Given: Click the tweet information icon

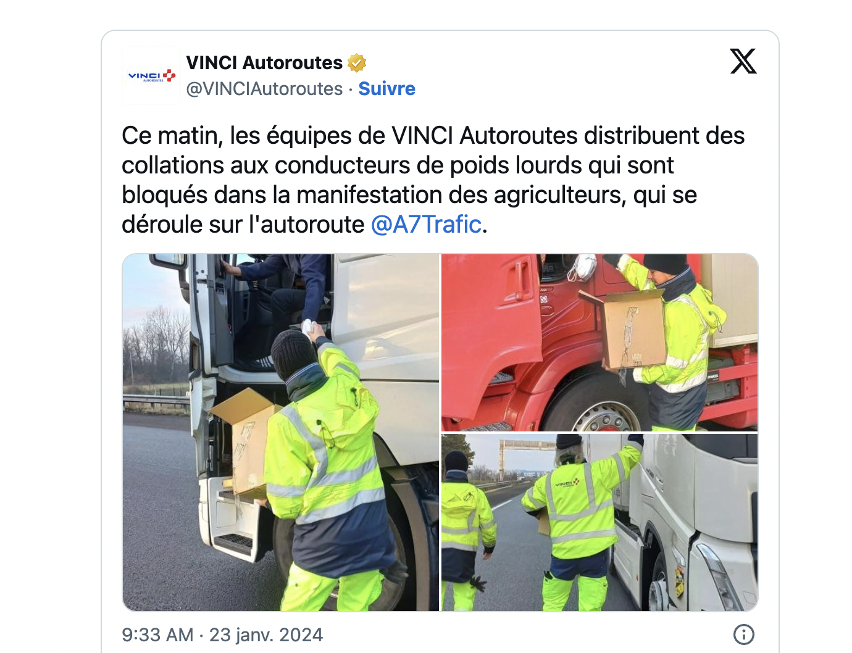Looking at the screenshot, I should 743,634.
